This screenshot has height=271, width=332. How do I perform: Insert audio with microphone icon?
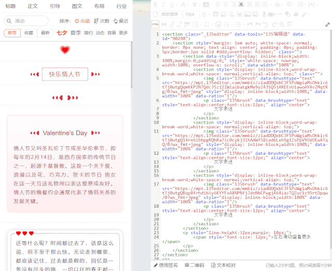[264, 14]
